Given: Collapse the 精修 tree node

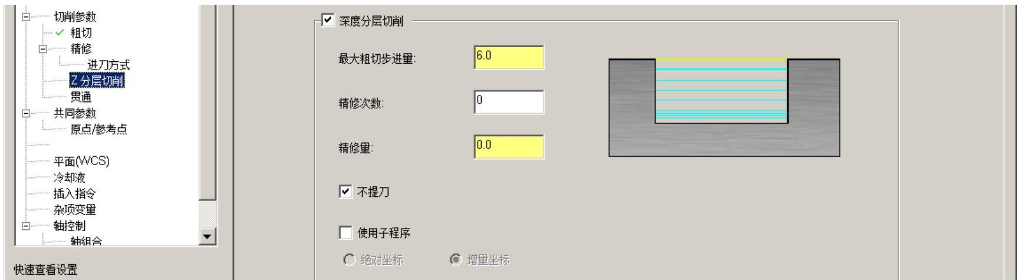Looking at the screenshot, I should (42, 49).
